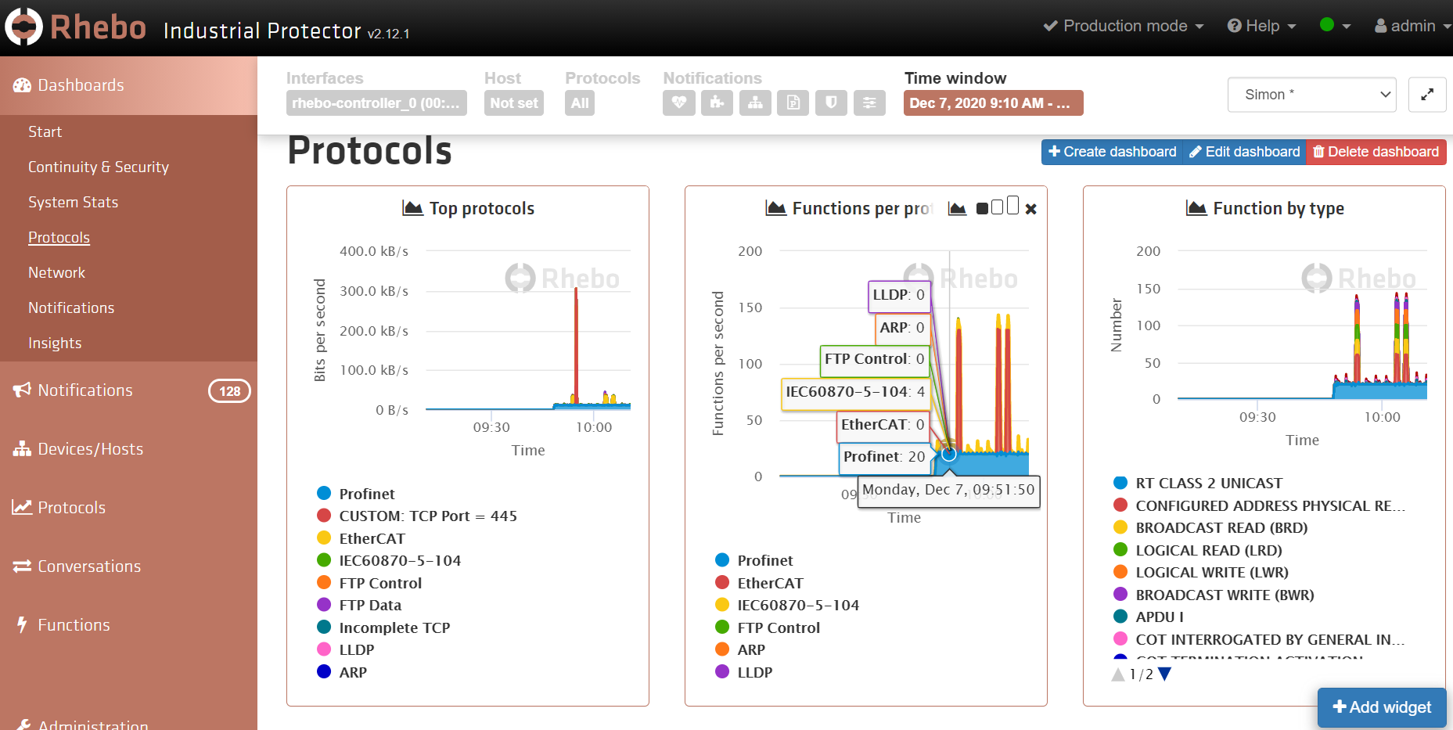Go to next legend page in Function by type
The height and width of the screenshot is (730, 1453).
[1164, 674]
